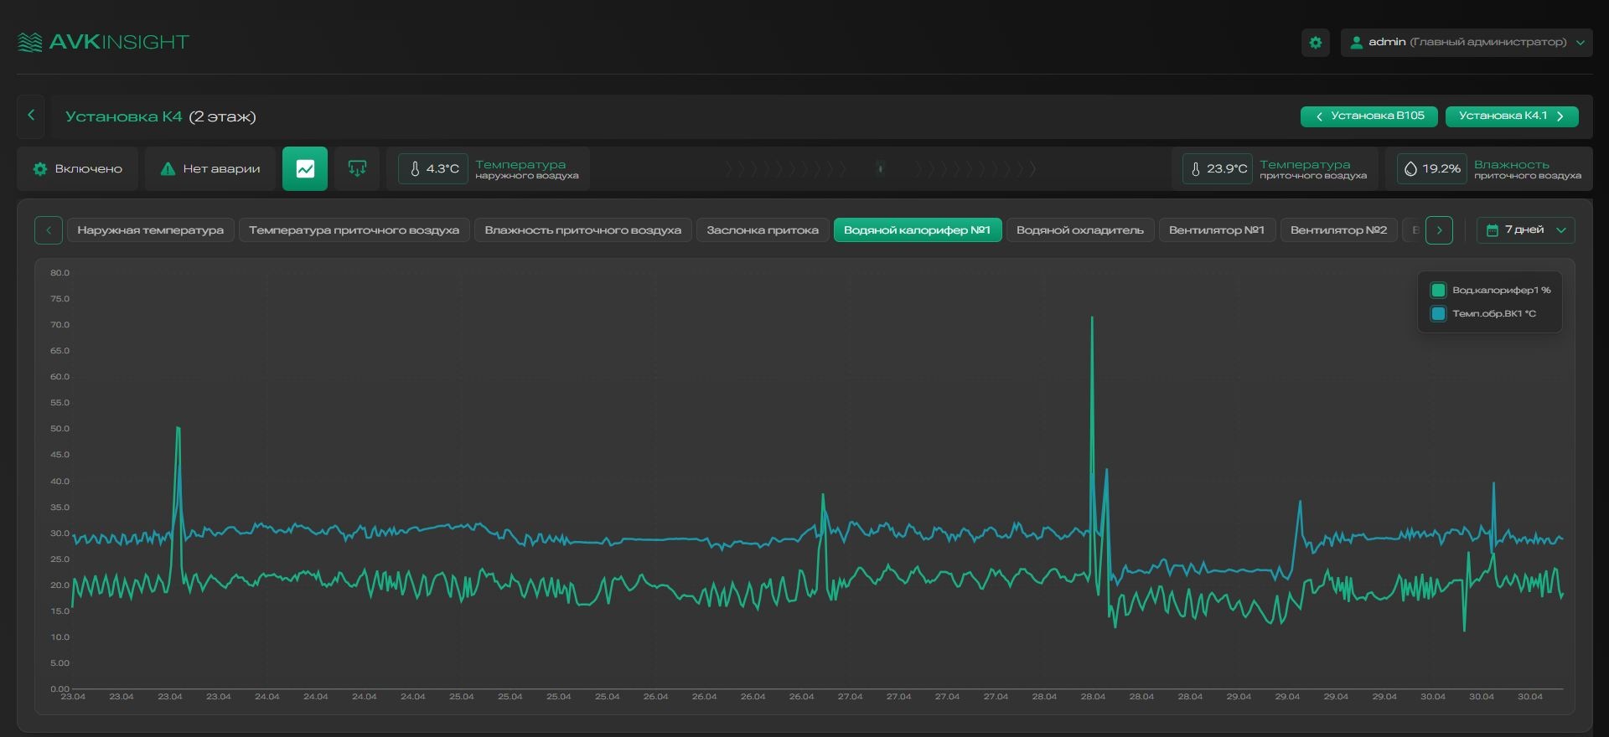Toggle Вод.калорифер1 % series in legend
Viewport: 1609px width, 737px height.
pos(1491,291)
